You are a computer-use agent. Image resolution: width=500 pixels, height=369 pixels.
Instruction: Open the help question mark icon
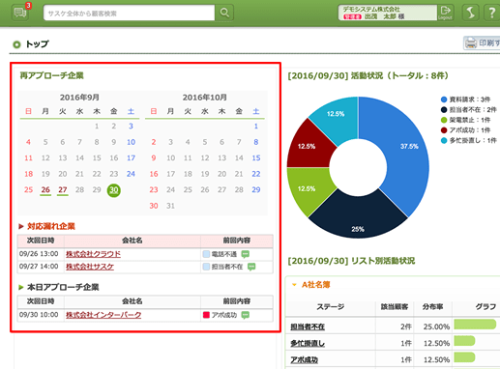492,13
